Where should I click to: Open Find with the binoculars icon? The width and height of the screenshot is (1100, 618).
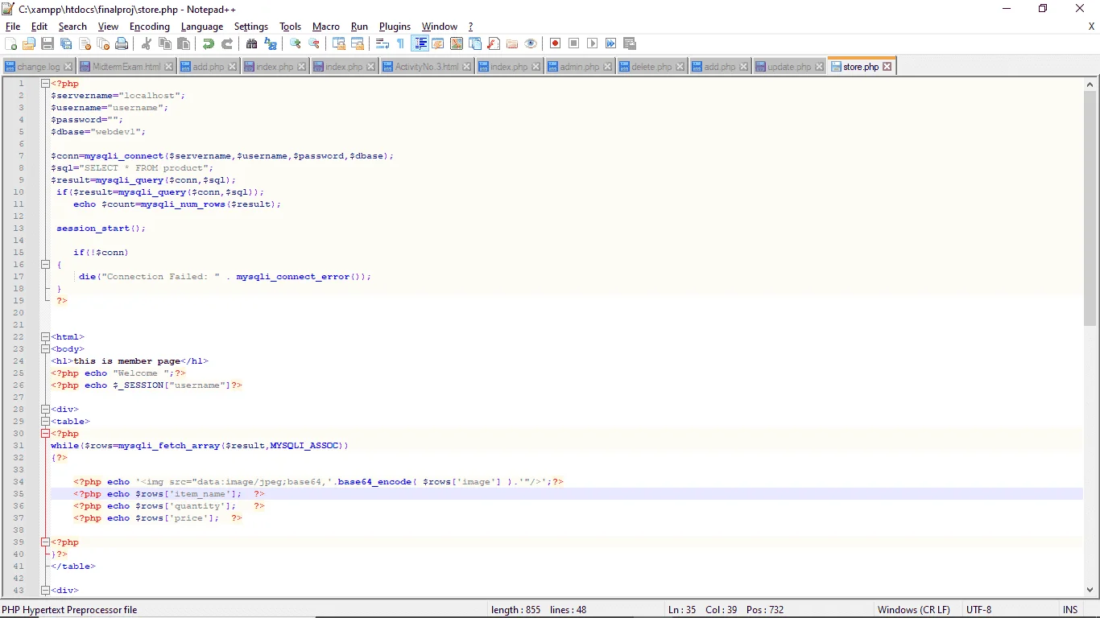(252, 43)
